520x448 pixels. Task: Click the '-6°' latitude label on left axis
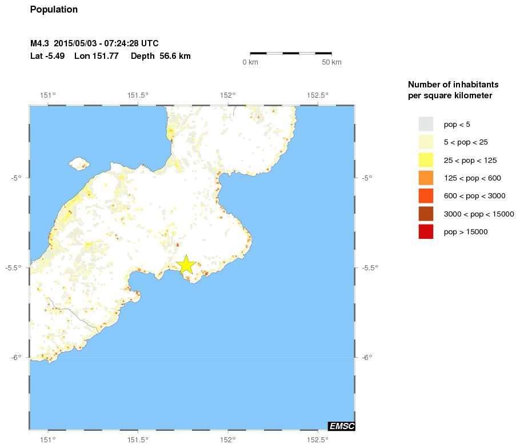tap(17, 357)
